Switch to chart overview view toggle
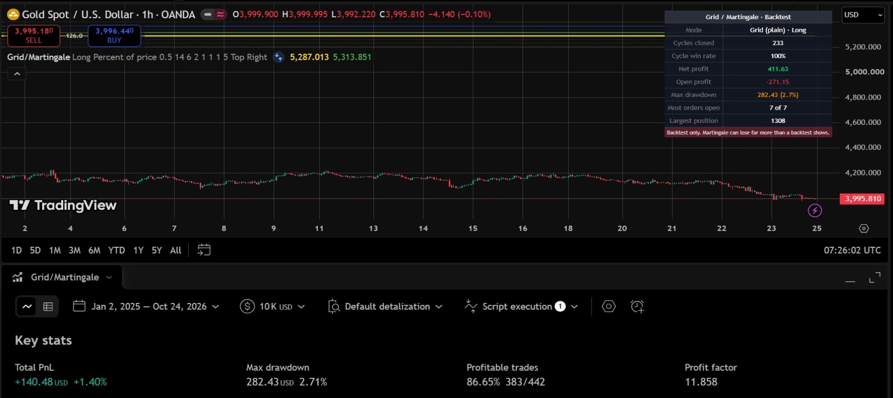 point(27,306)
